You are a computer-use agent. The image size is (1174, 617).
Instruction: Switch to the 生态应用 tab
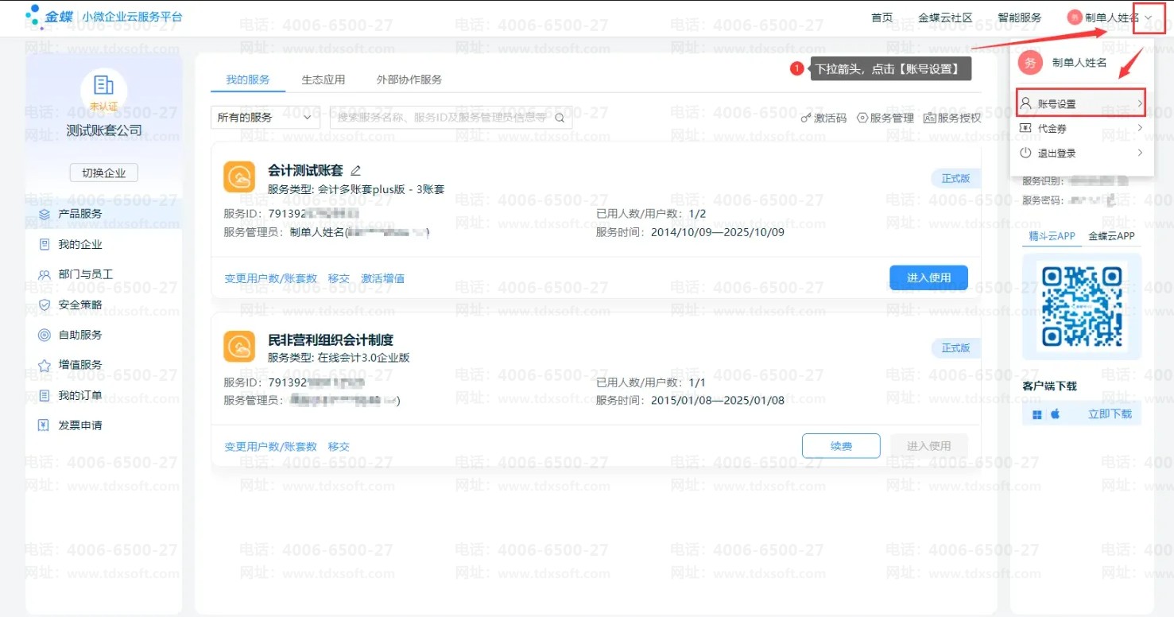click(x=324, y=80)
